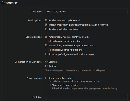Uncheck Receive email when mentioned
The height and width of the screenshot is (101, 130).
(46, 29)
